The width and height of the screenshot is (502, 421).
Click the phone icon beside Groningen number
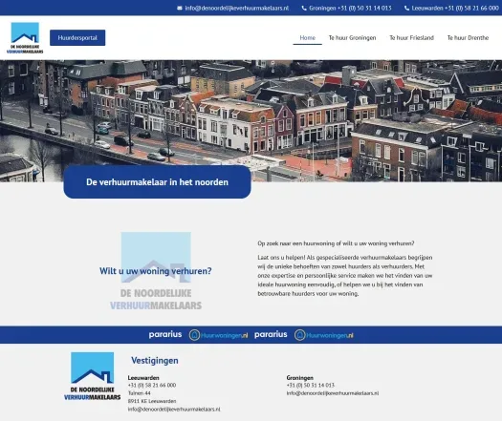point(304,9)
